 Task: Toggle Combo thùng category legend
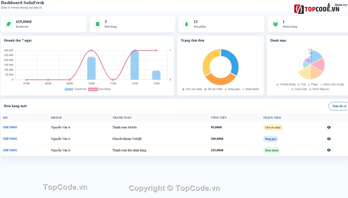[286, 84]
